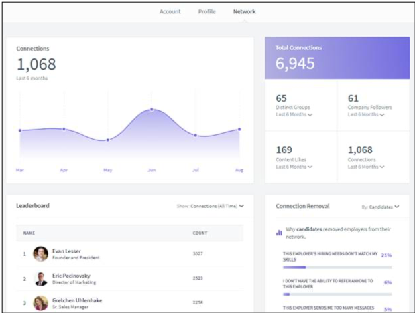
Task: Switch to the Account tab
Action: coord(170,11)
